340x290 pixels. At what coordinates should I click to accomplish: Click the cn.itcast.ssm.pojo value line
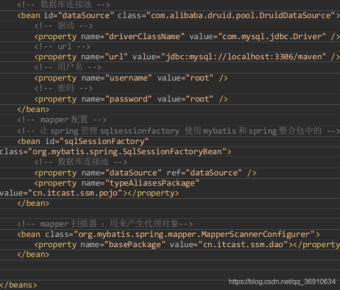[89, 193]
